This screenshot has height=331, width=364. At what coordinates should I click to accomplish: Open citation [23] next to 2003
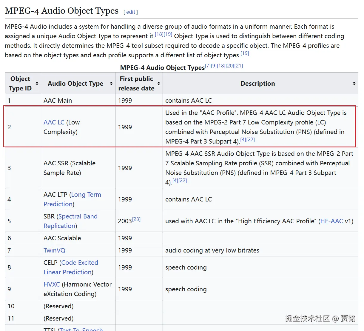pyautogui.click(x=136, y=219)
